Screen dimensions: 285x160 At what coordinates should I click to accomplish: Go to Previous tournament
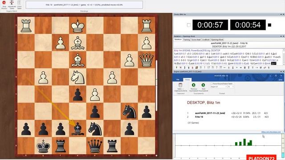194,88
